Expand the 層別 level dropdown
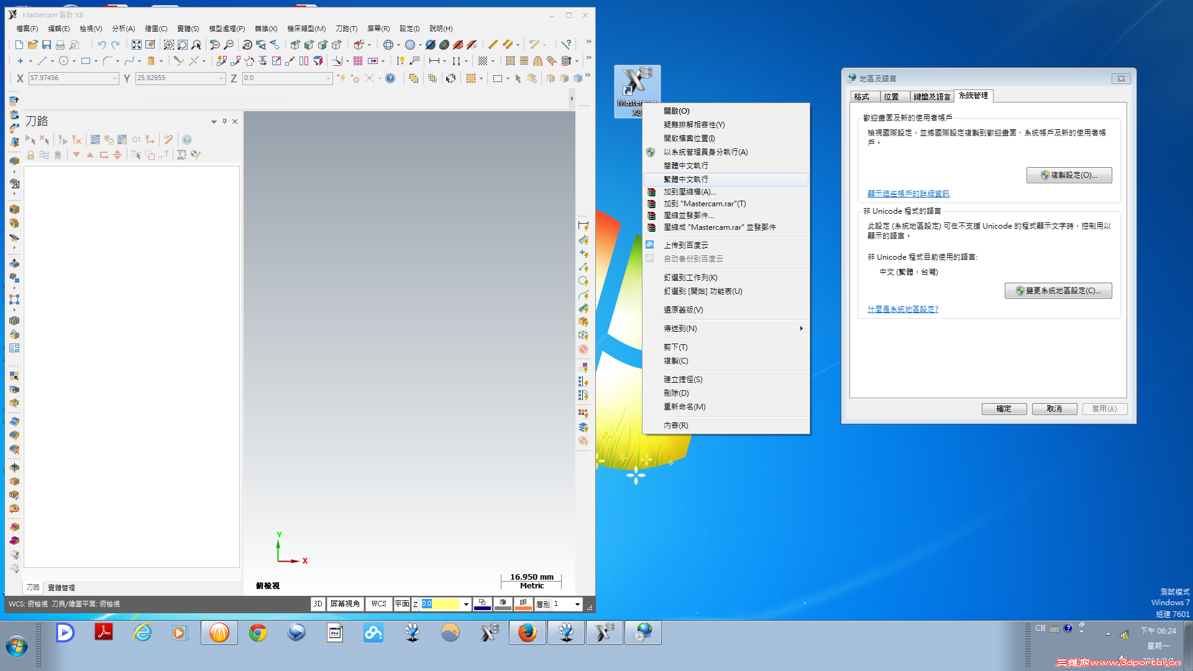 pyautogui.click(x=577, y=604)
